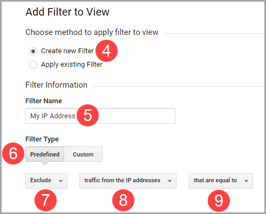Open the traffic from the IP addresses dropdown

click(128, 181)
